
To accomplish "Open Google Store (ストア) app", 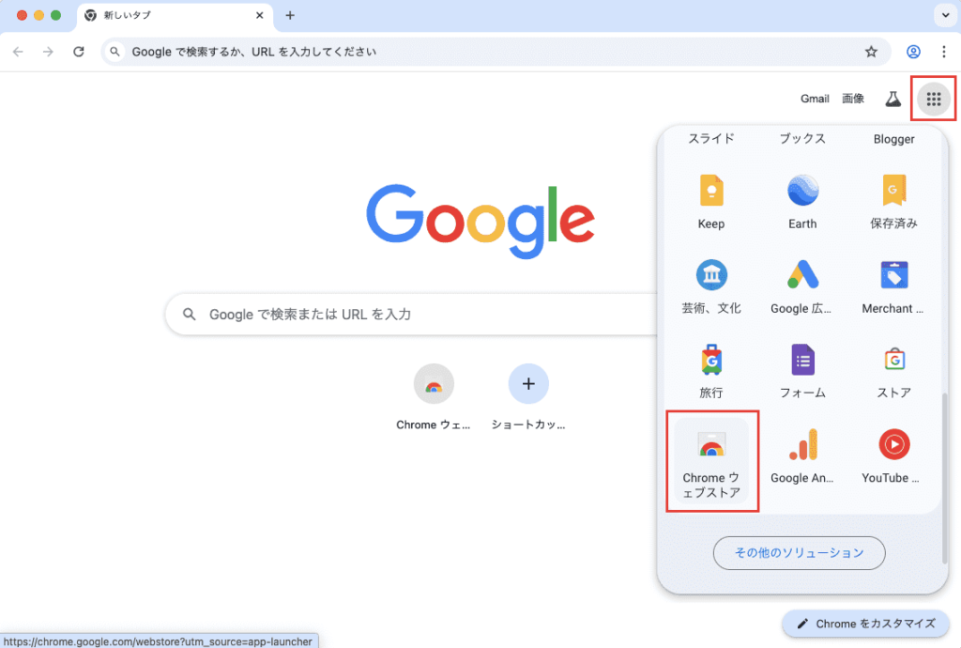I will [x=893, y=371].
